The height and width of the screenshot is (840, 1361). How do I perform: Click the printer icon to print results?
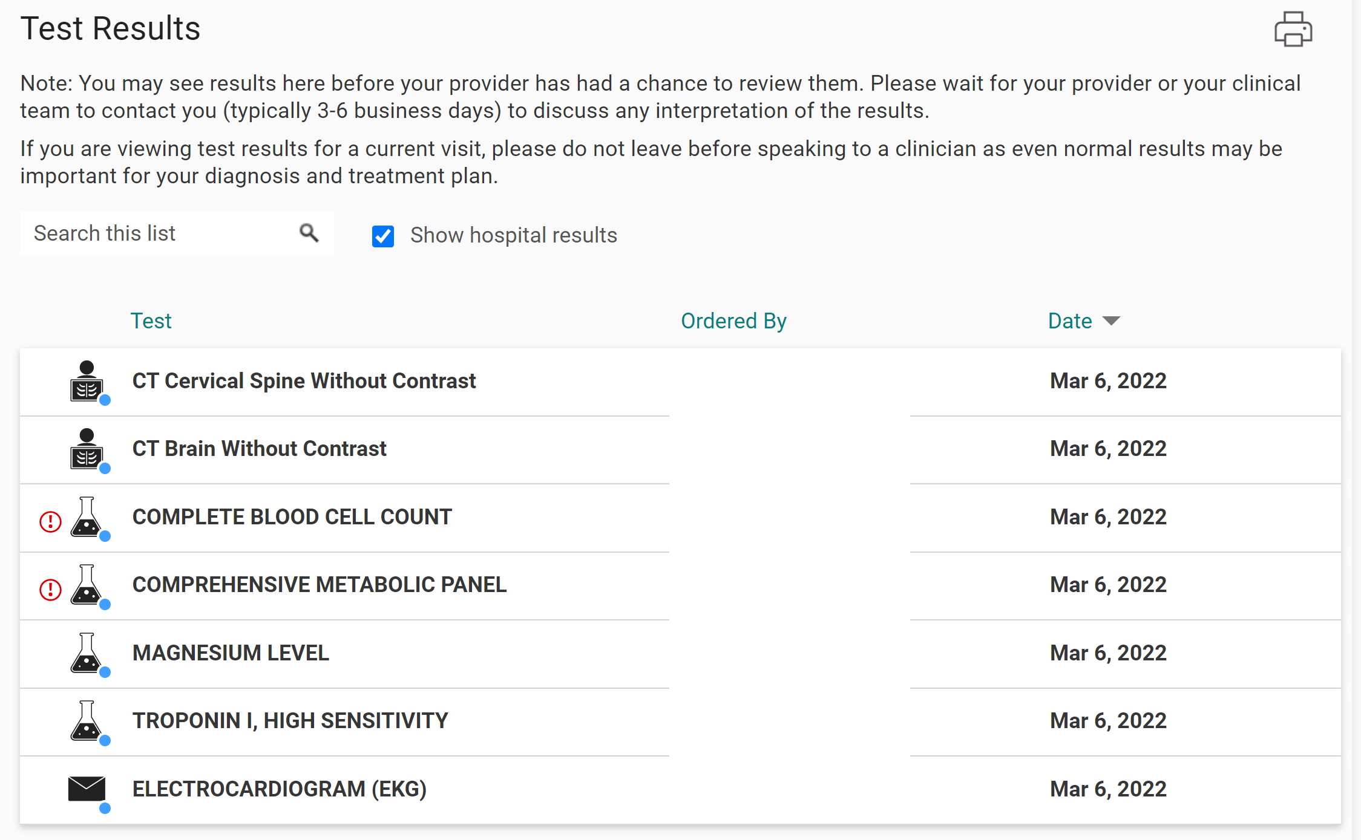point(1293,29)
